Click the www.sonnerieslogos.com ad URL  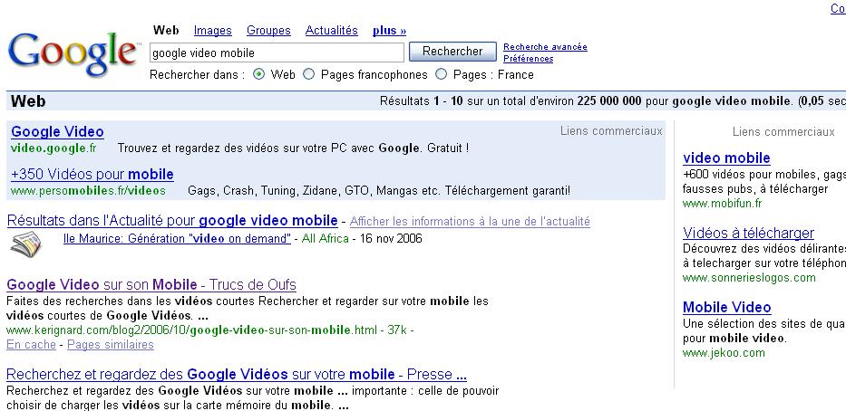(x=749, y=278)
